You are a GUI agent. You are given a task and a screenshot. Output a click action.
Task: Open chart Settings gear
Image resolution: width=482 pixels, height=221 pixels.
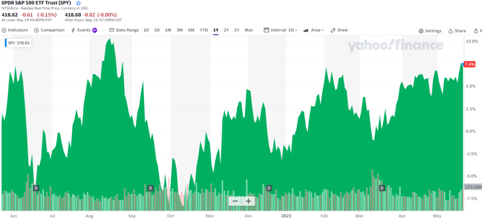pos(430,31)
